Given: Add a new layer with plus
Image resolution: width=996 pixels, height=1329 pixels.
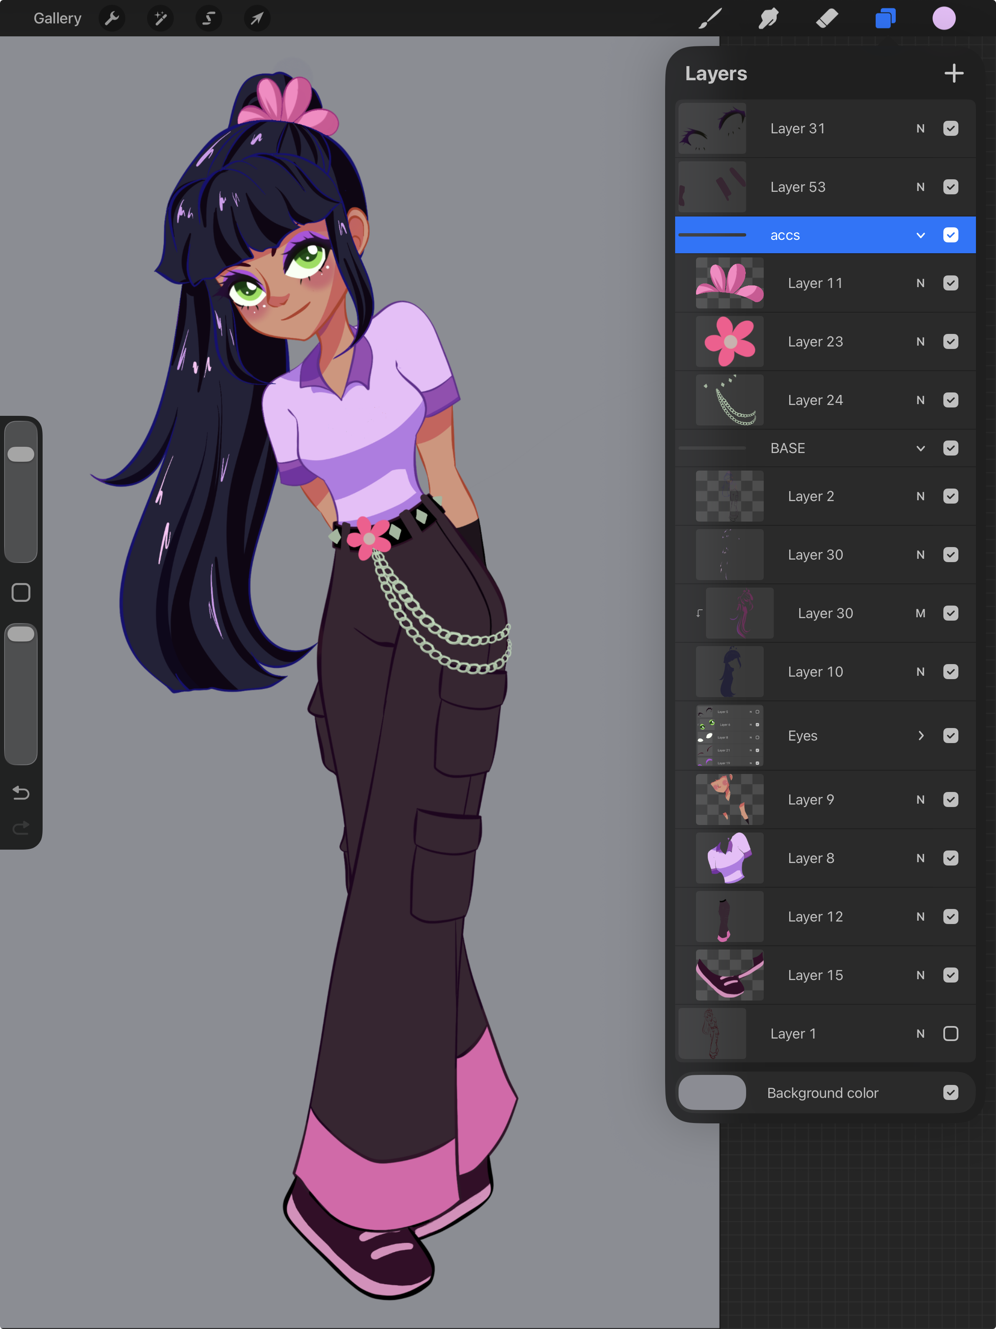Looking at the screenshot, I should pyautogui.click(x=953, y=73).
